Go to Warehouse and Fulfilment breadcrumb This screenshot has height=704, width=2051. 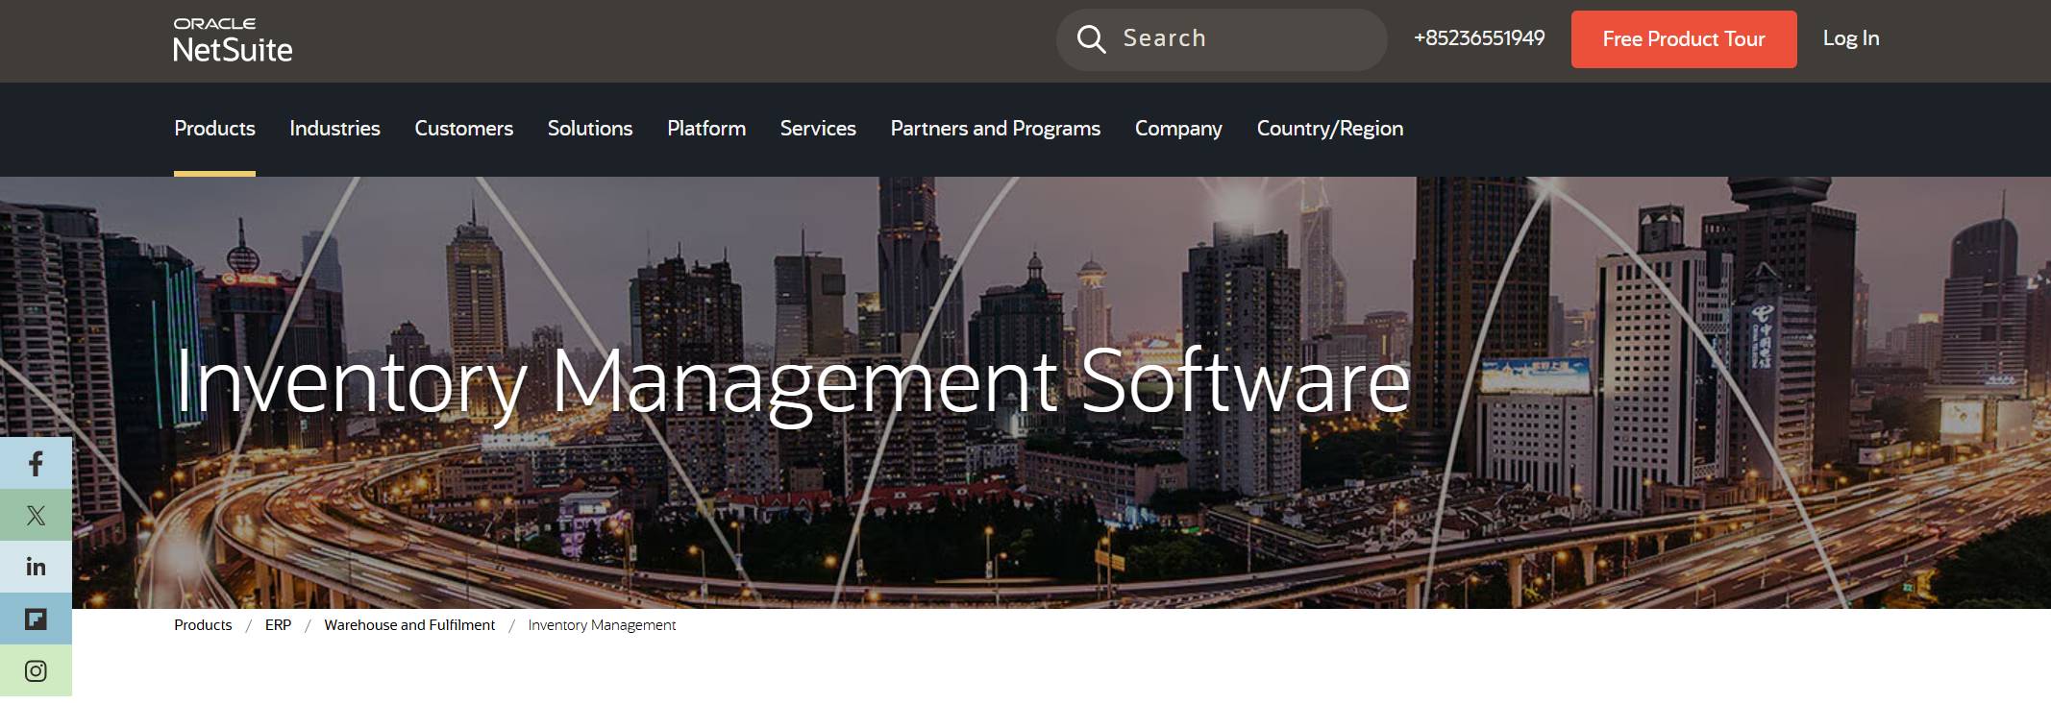tap(409, 625)
